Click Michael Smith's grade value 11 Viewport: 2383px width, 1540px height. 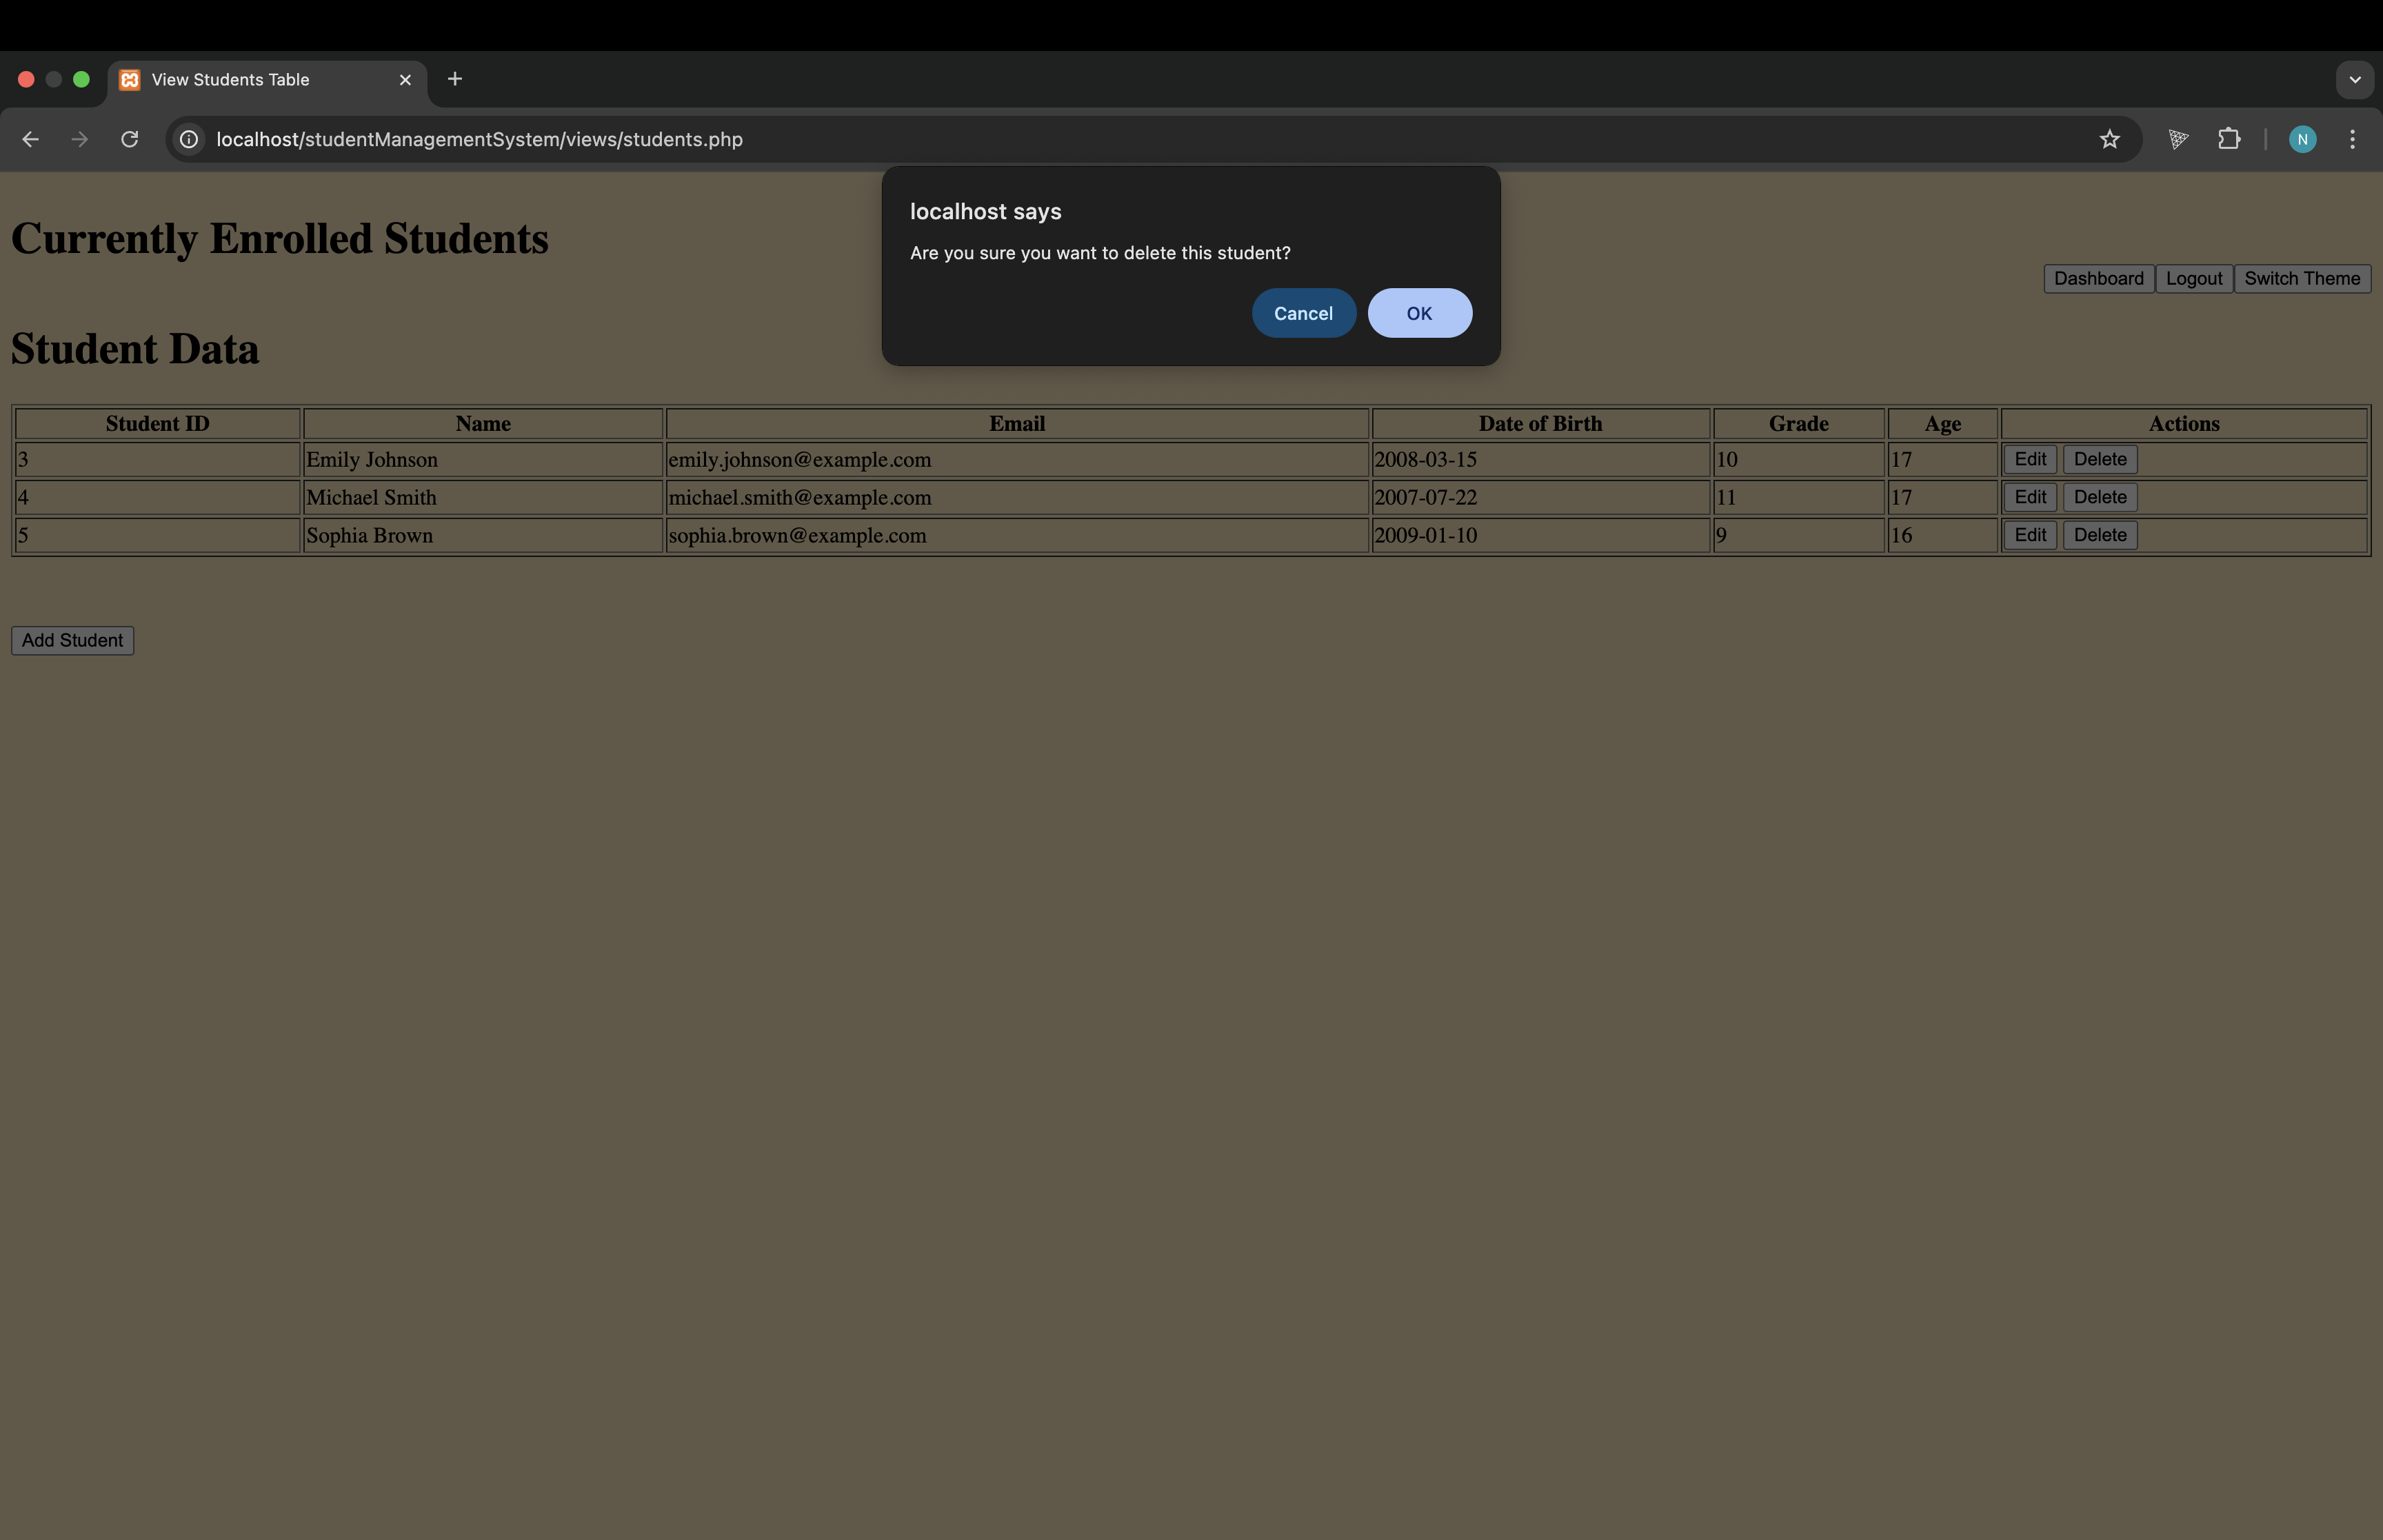(x=1726, y=498)
